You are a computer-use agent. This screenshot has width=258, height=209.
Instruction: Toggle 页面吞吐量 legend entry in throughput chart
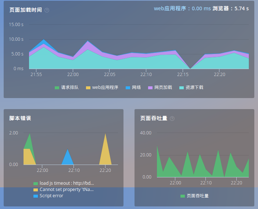pos(194,196)
